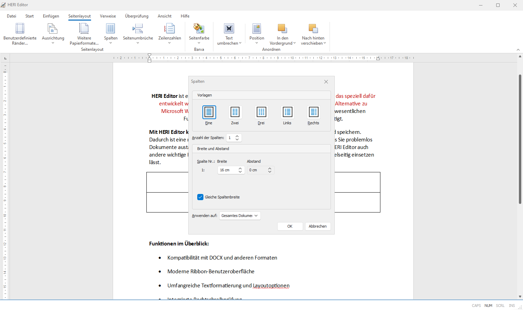
Task: Open the Position arrange menu
Action: click(x=257, y=34)
